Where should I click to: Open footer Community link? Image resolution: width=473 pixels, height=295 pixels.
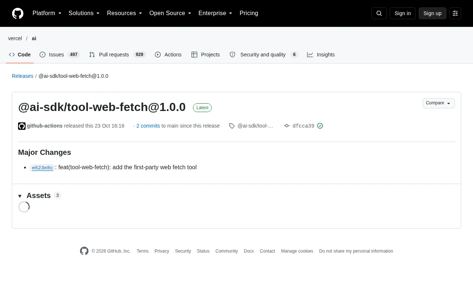[x=227, y=251]
